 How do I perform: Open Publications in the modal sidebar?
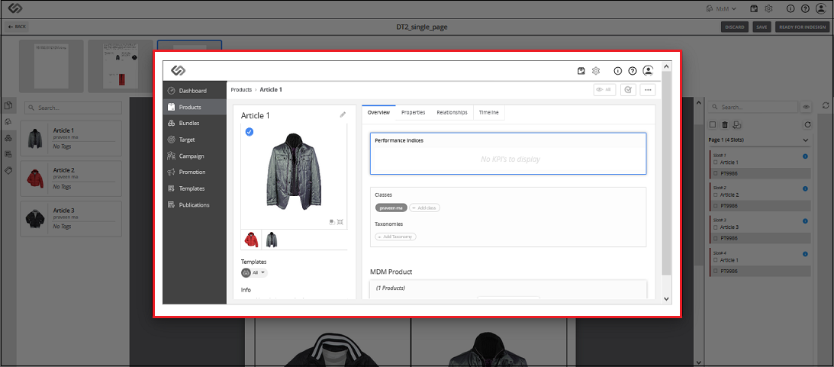click(x=194, y=204)
